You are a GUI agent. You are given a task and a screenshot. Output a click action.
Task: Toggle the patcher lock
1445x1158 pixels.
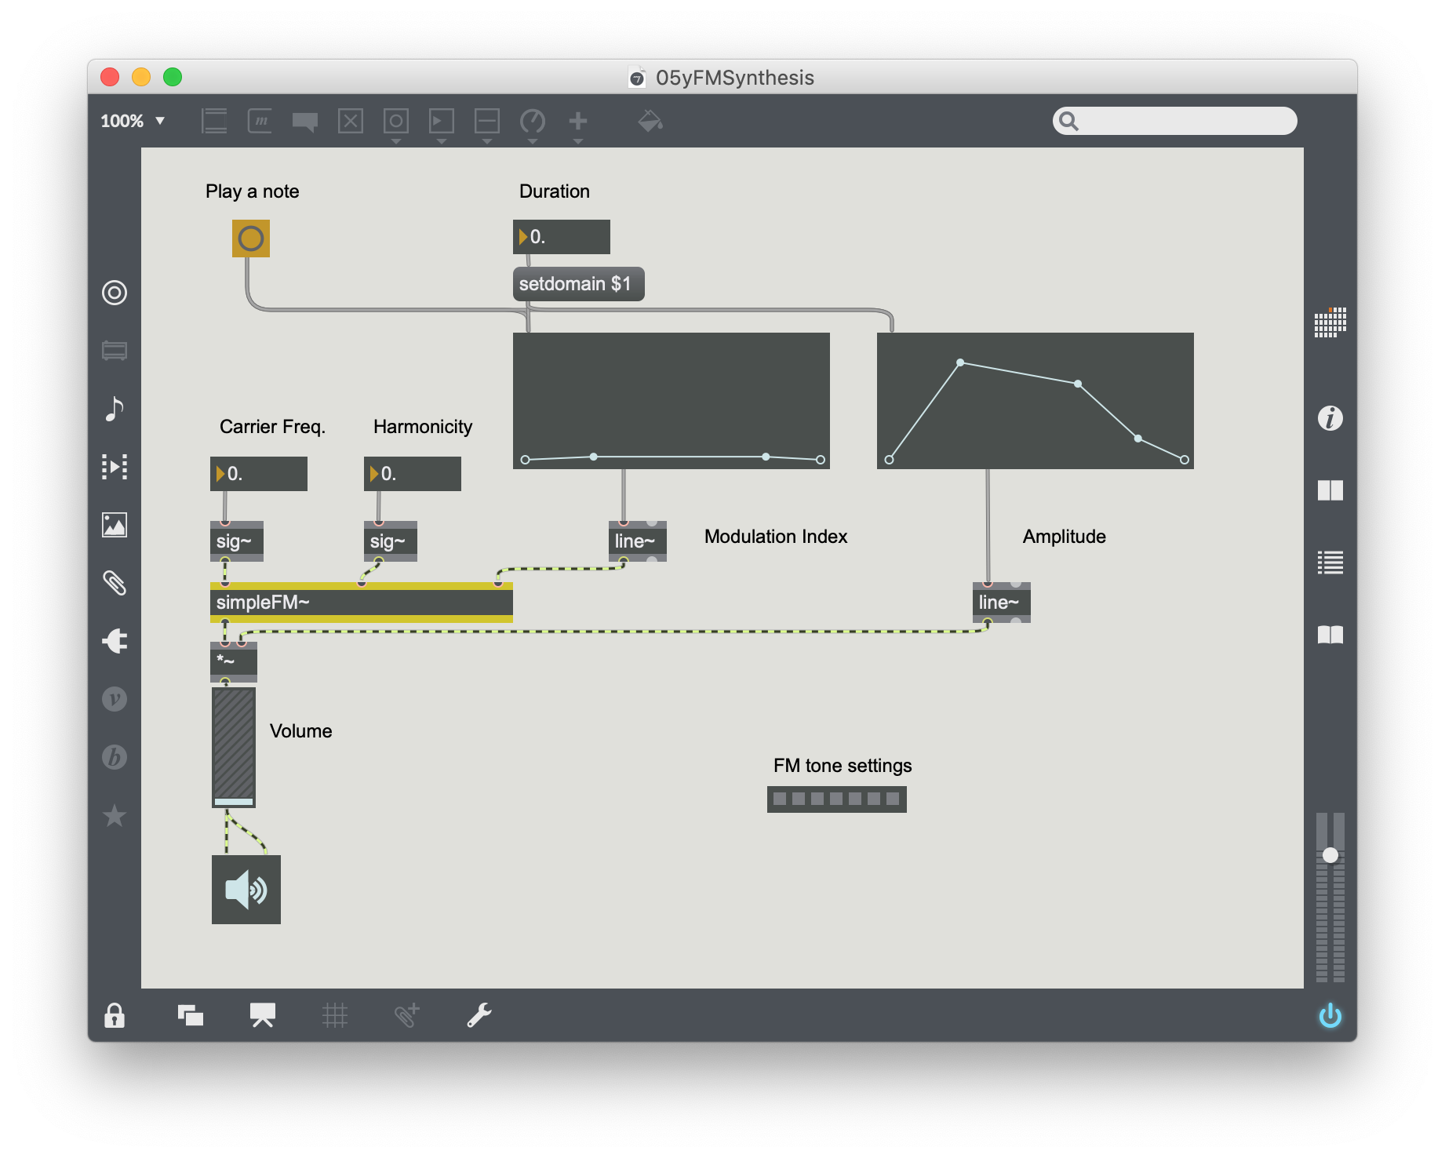115,1015
